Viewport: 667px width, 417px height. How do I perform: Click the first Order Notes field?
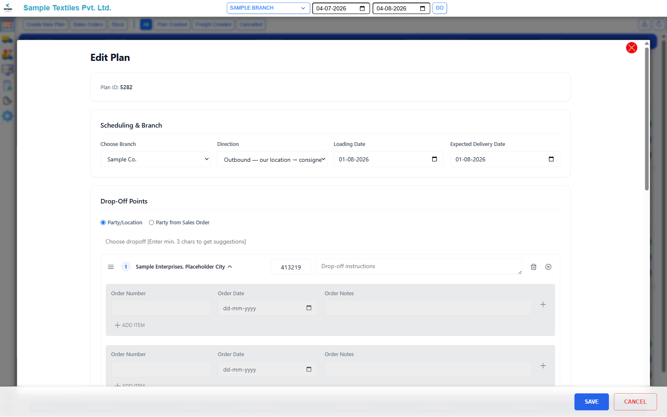click(428, 308)
